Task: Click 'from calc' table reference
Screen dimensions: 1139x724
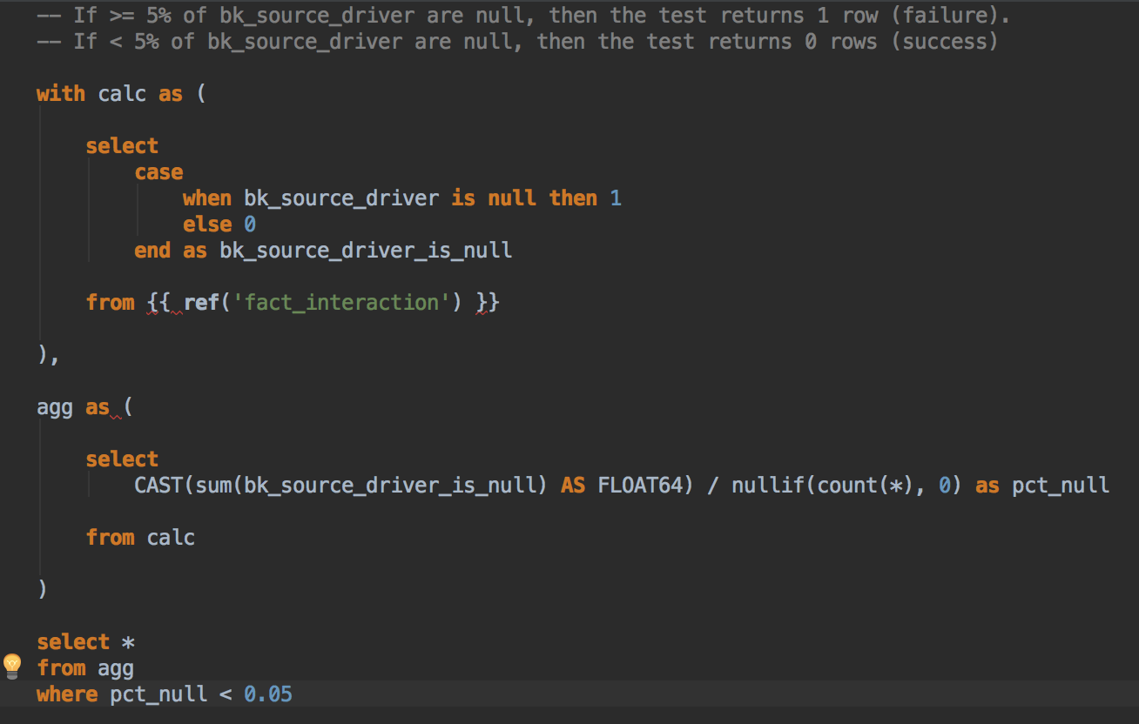Action: pyautogui.click(x=140, y=538)
